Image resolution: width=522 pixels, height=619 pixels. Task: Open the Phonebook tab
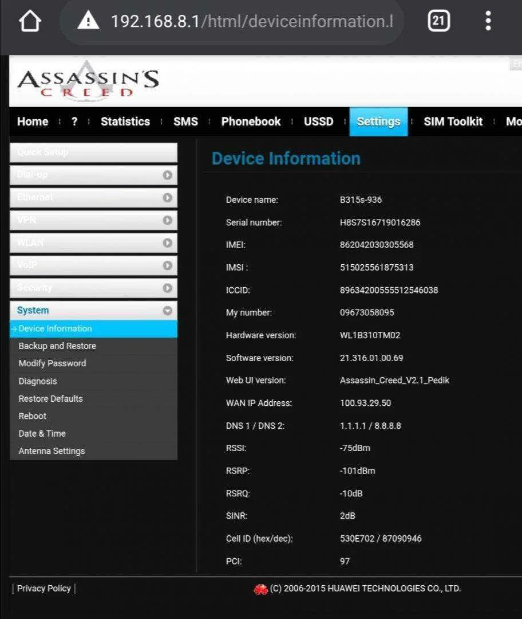251,121
